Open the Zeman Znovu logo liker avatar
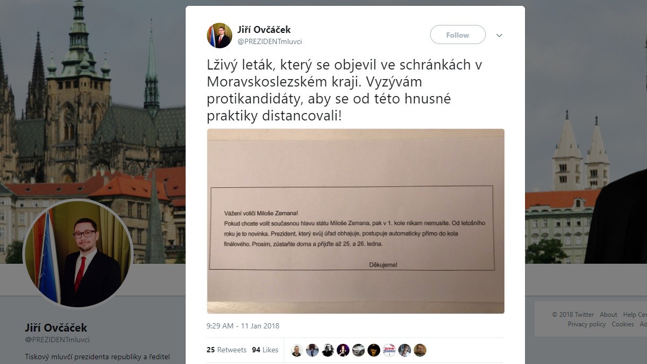Image resolution: width=647 pixels, height=364 pixels. pos(389,350)
